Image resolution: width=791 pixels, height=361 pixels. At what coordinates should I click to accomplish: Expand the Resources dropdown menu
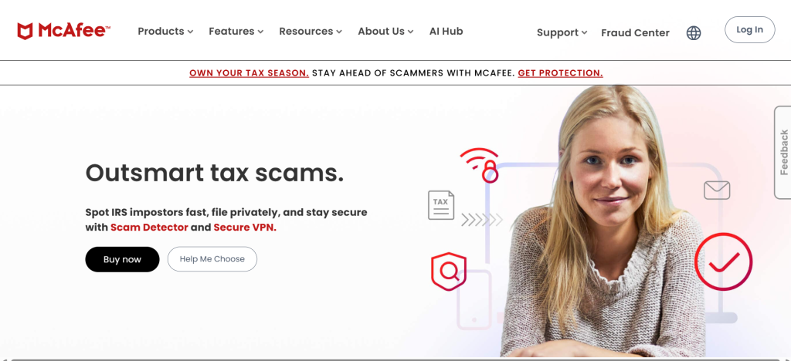coord(311,31)
